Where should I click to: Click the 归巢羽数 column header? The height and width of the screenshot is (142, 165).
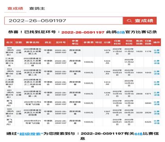[x=148, y=42]
